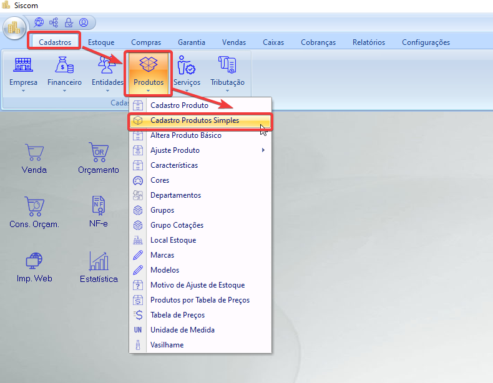
Task: Open the Orçamento shortcut icon
Action: [98, 157]
